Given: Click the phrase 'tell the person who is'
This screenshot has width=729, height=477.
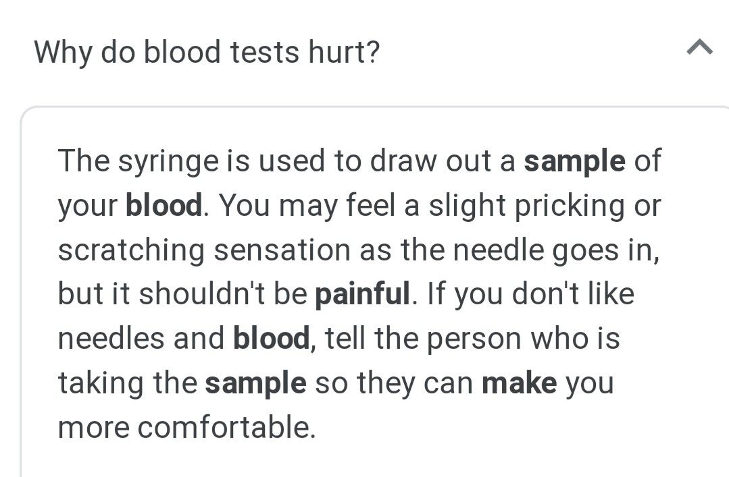Looking at the screenshot, I should point(472,339).
